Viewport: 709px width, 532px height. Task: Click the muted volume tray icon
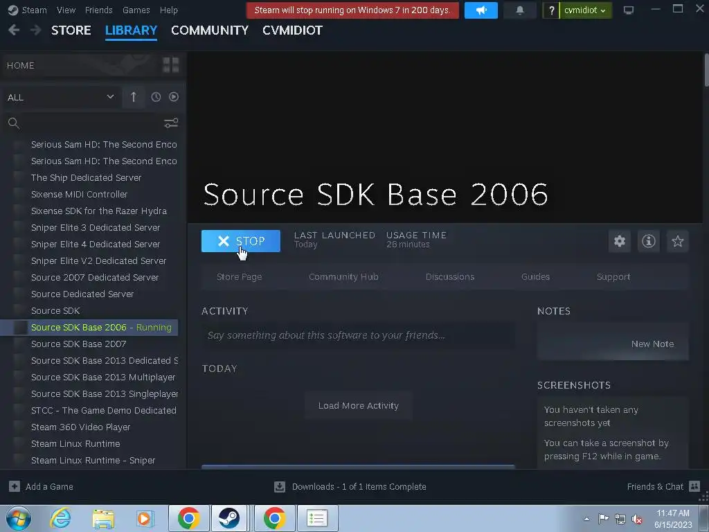coord(637,520)
